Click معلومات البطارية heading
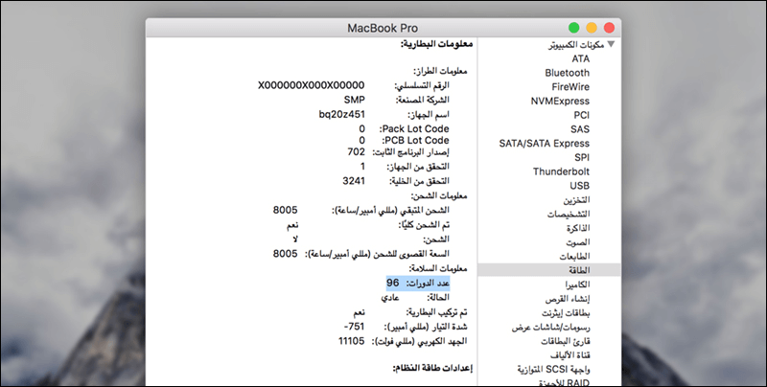 tap(437, 44)
